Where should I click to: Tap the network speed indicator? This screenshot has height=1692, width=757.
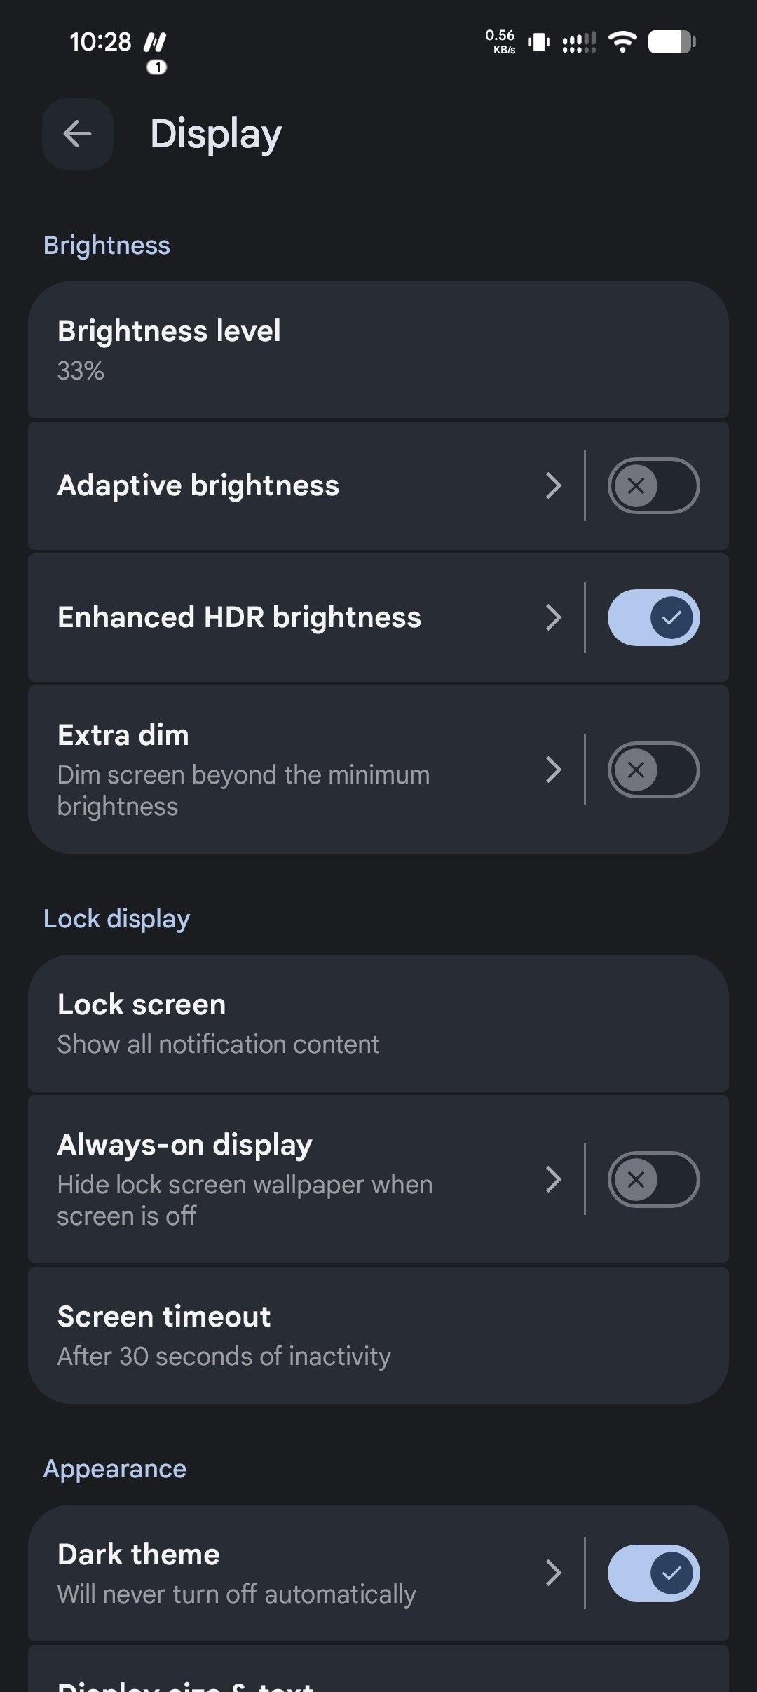[x=500, y=41]
